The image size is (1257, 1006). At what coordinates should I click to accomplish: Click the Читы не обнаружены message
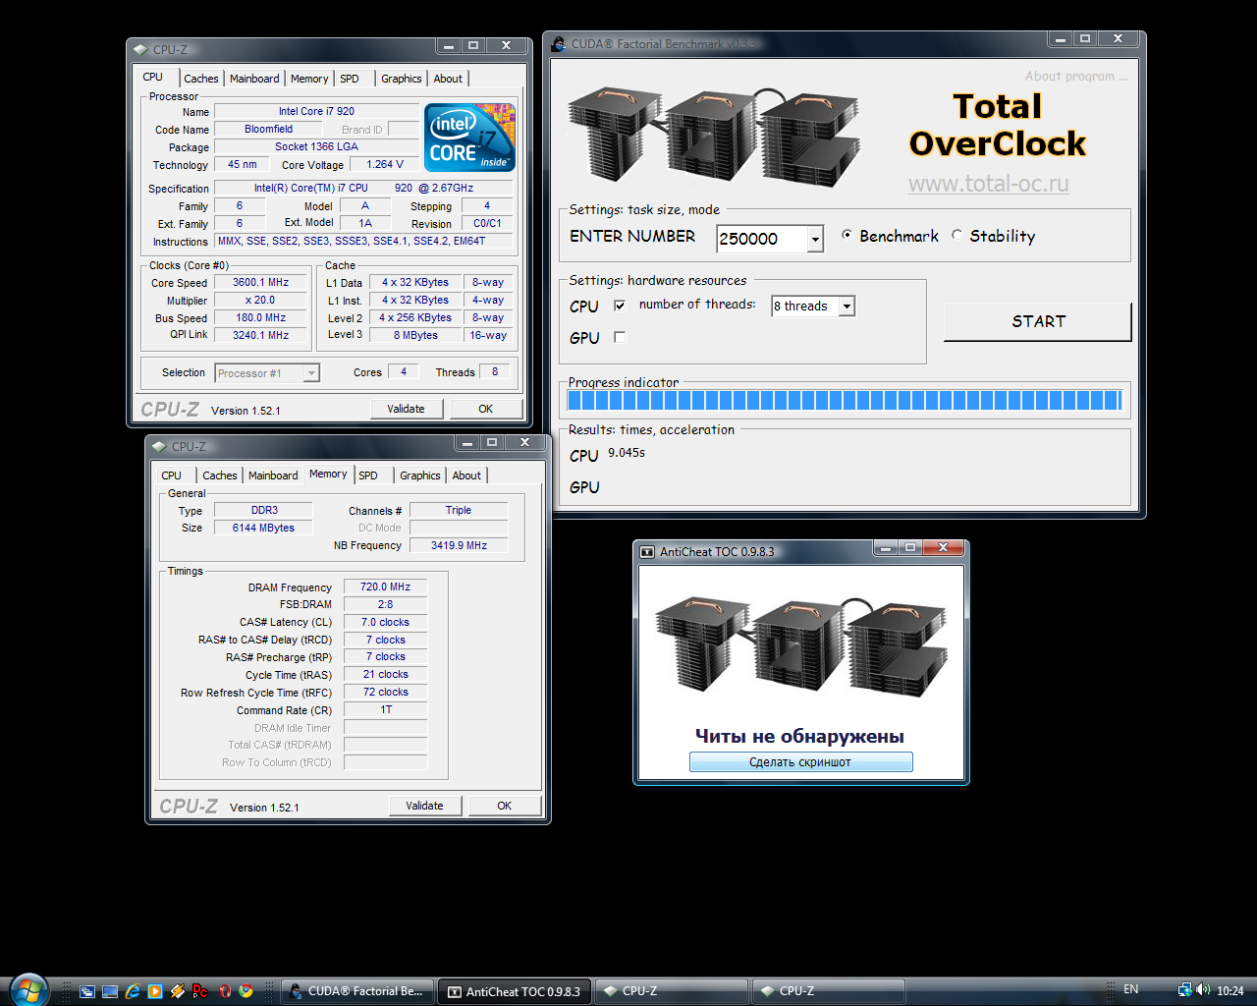coord(799,736)
